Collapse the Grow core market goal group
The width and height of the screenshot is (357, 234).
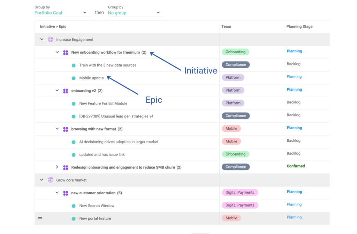42,180
